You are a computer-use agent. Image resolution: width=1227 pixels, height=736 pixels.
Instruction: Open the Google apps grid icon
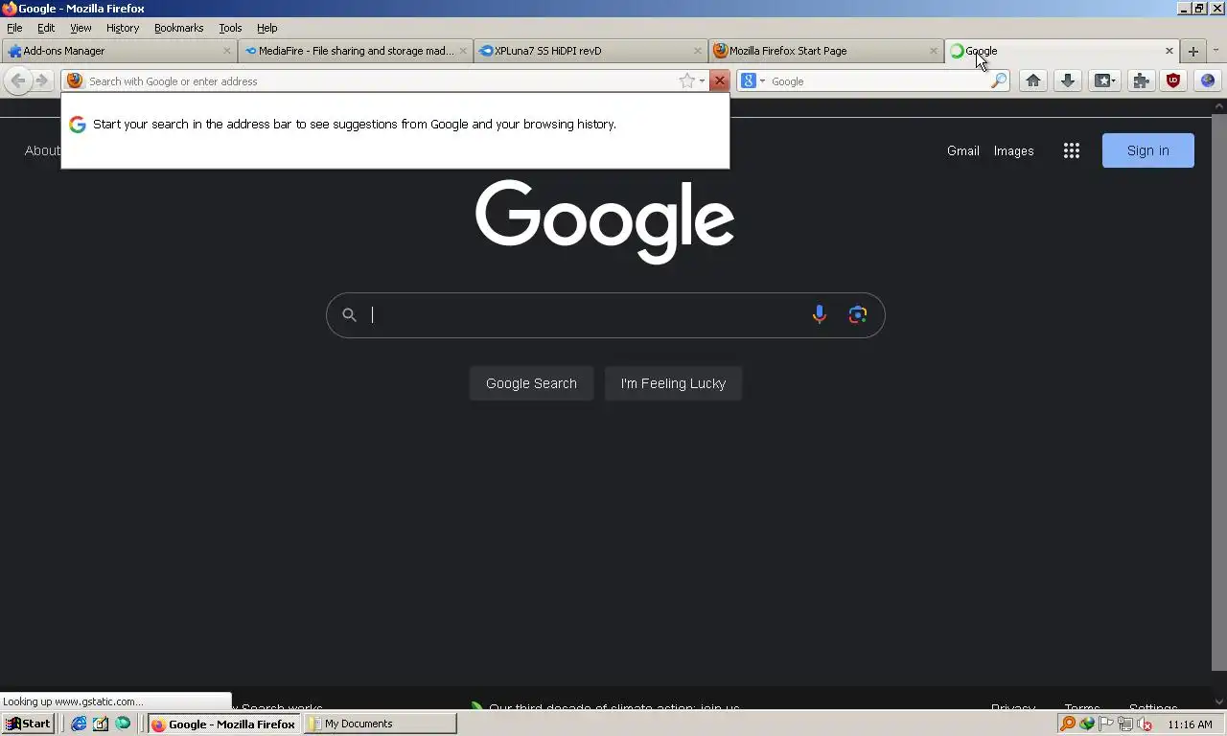1072,150
